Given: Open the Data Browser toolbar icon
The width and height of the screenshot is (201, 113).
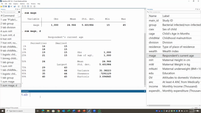Looking at the screenshot, I should [25, 6].
